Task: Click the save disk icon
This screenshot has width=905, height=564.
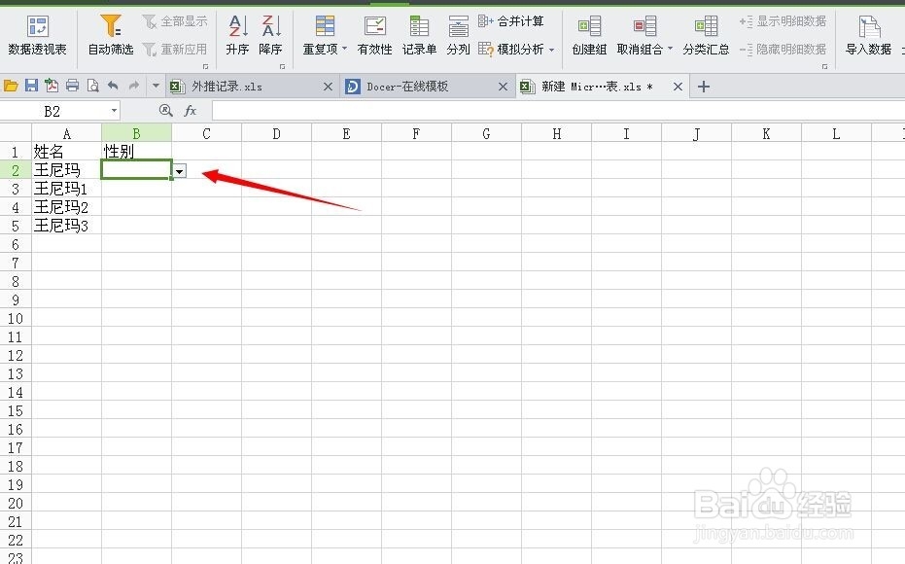Action: [31, 86]
